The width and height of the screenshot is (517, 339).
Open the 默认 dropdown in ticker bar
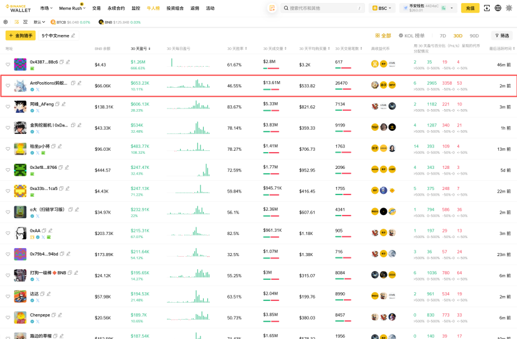(39, 22)
